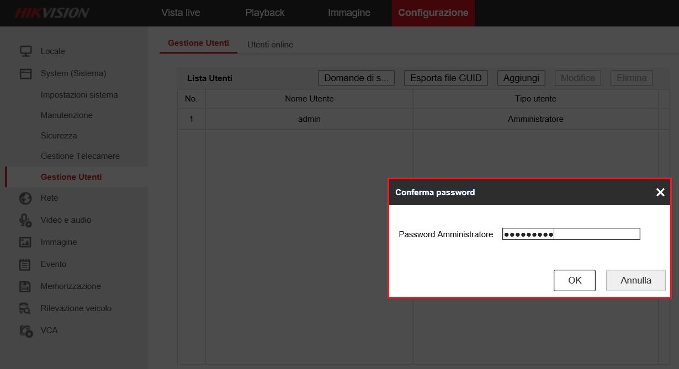
Task: Click the Evento calendar icon
Action: click(x=25, y=264)
